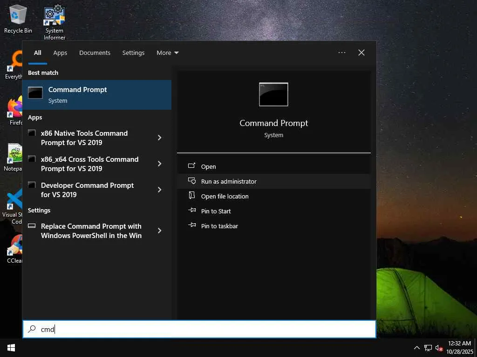The width and height of the screenshot is (477, 357).
Task: Open the Visual Studio Code desktop shortcut
Action: pos(13,207)
